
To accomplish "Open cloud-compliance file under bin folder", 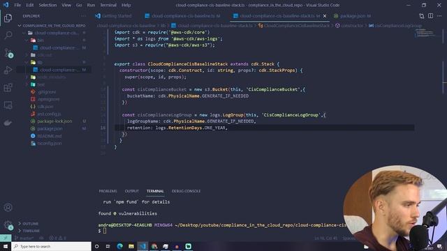I will click(x=54, y=48).
